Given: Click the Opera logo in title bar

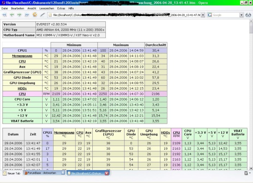Looking at the screenshot, I should (3, 3).
